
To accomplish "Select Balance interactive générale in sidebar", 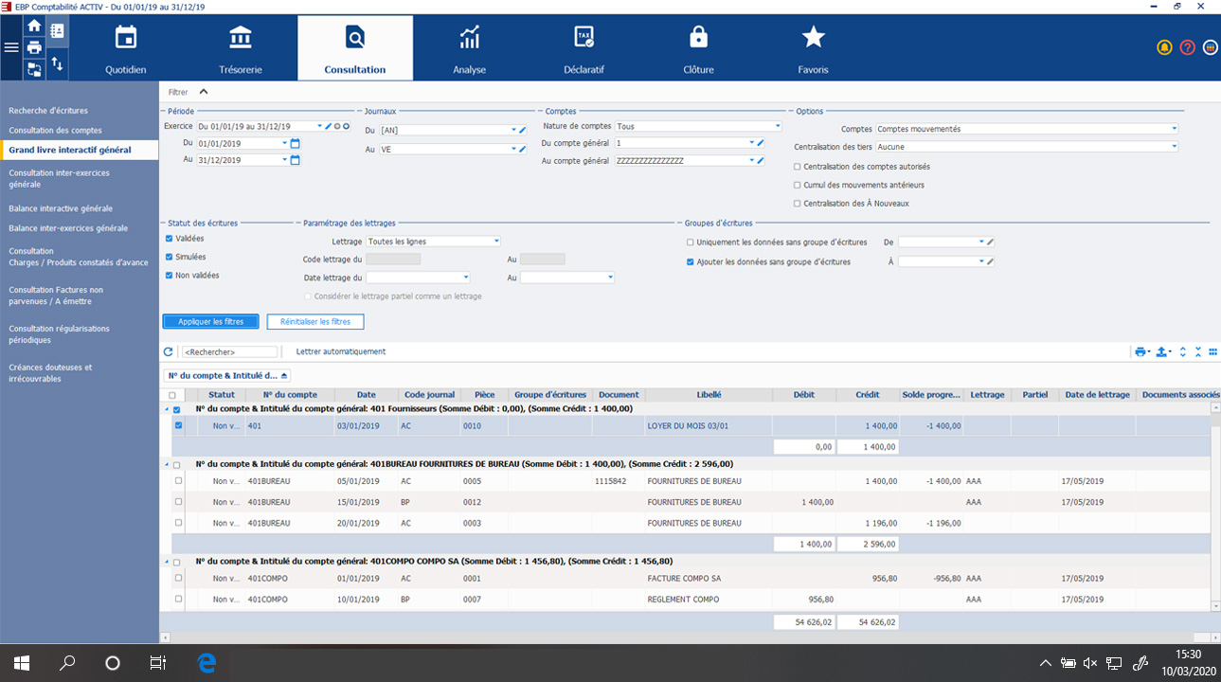I will pos(62,207).
